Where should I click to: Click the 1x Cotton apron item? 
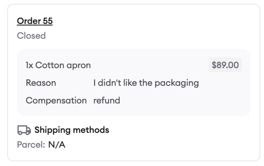58,65
